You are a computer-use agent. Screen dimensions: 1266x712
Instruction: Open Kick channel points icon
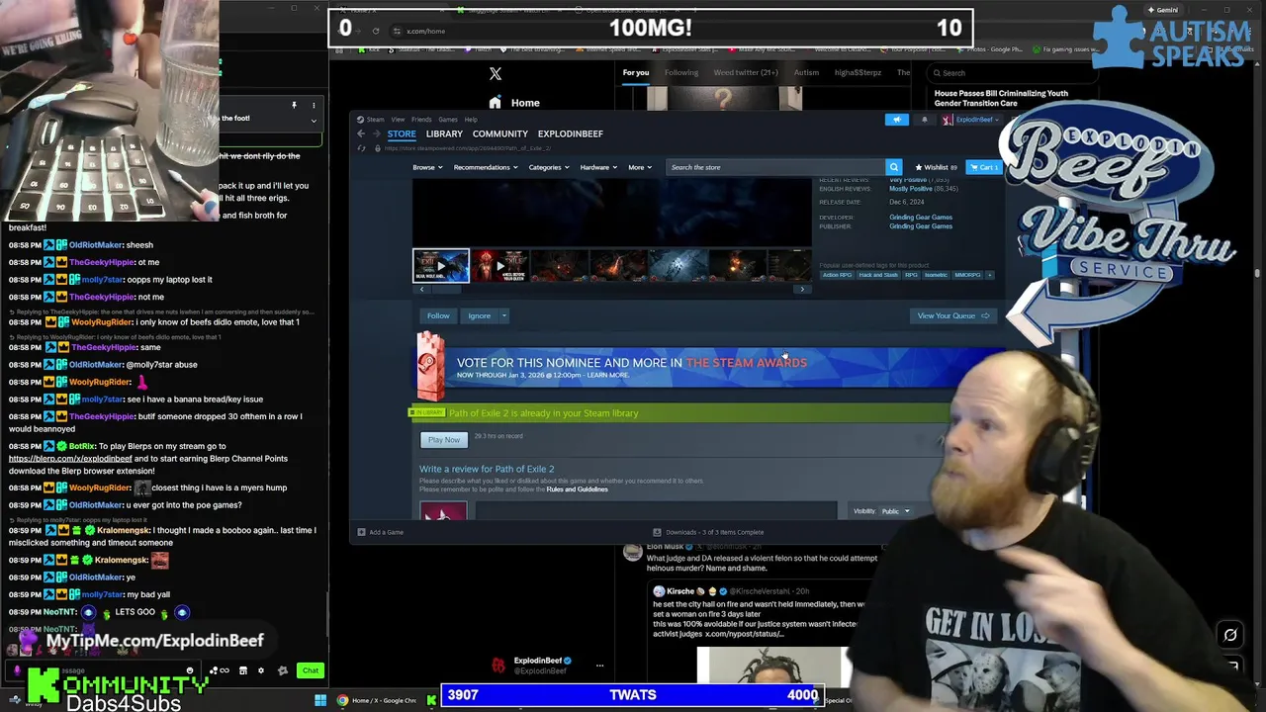219,670
